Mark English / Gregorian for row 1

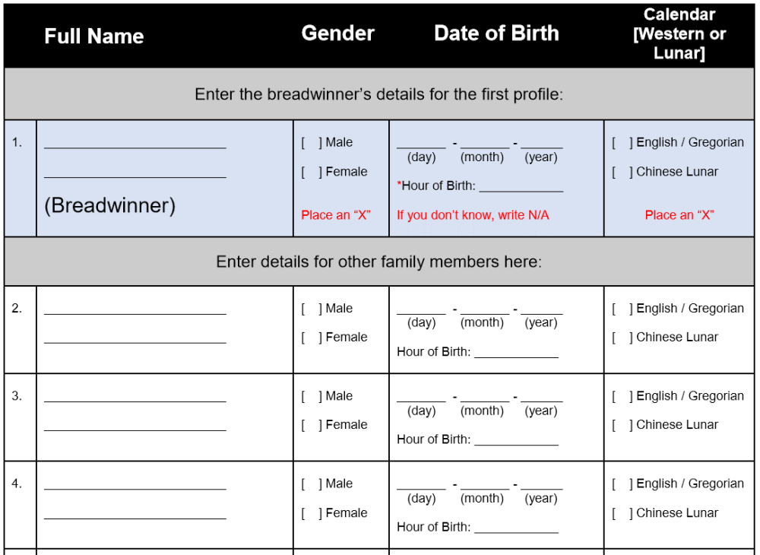point(622,142)
